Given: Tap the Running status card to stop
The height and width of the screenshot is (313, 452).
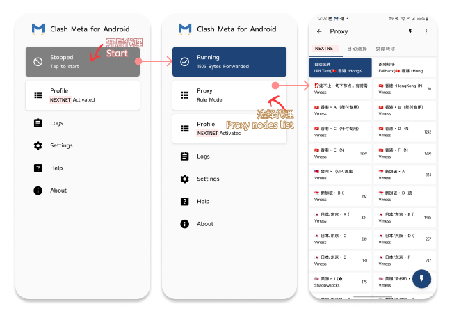Looking at the screenshot, I should pyautogui.click(x=228, y=62).
